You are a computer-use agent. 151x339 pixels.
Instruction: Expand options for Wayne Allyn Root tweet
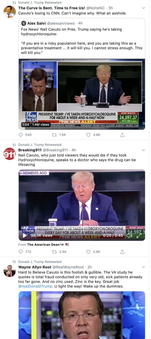143,267
